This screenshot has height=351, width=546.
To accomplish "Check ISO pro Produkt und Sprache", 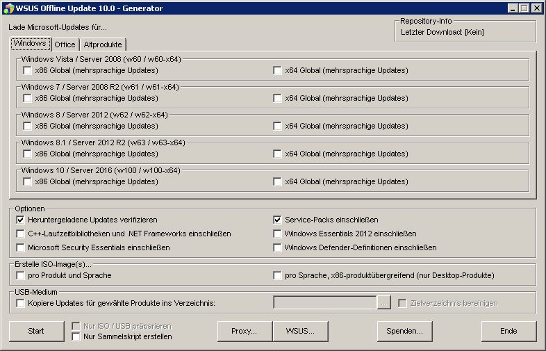I will [x=21, y=276].
